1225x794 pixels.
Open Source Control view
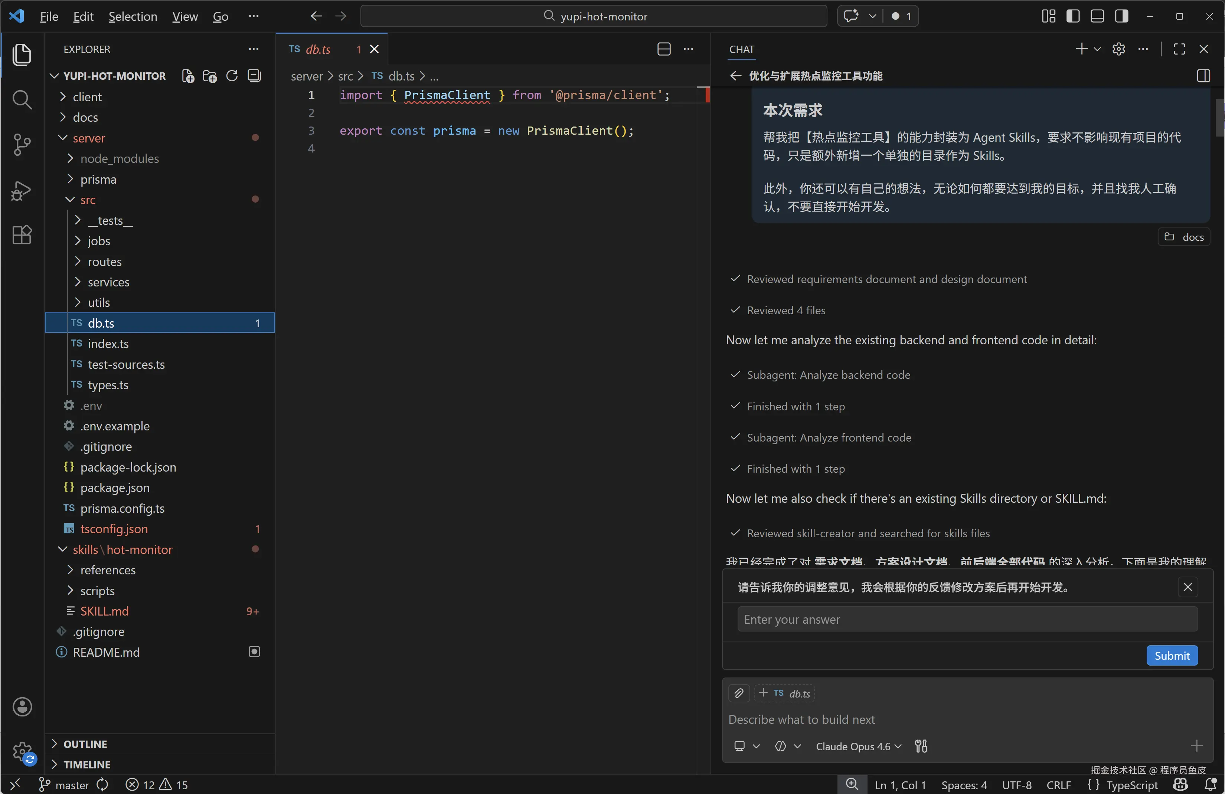[22, 145]
